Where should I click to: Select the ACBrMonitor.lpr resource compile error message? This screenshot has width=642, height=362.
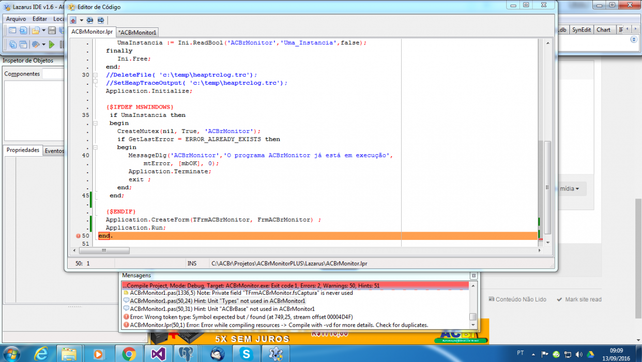pos(295,325)
